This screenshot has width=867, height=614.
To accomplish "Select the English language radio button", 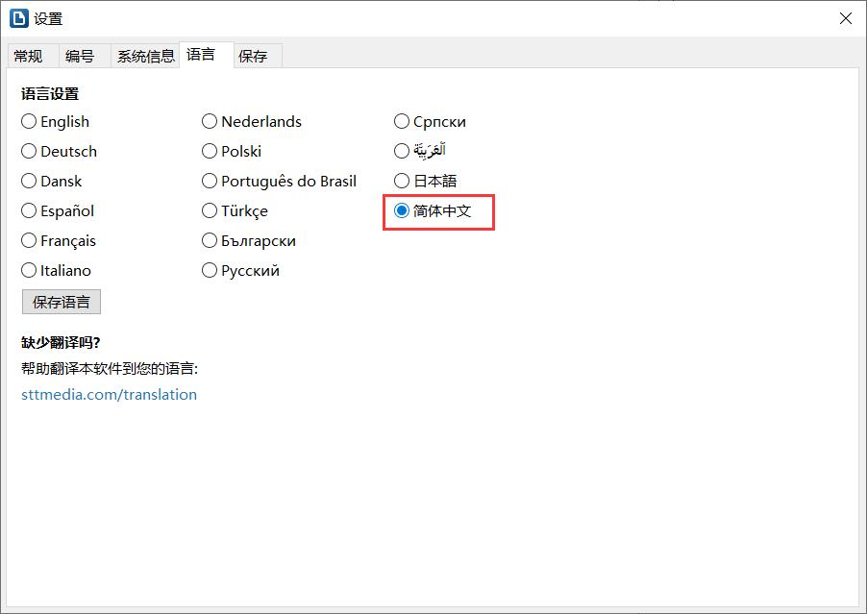I will [56, 122].
